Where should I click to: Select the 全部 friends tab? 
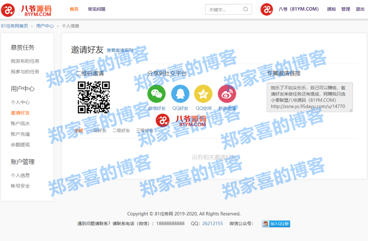pyautogui.click(x=79, y=131)
